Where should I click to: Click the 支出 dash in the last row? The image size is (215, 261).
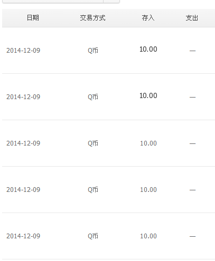tap(192, 236)
